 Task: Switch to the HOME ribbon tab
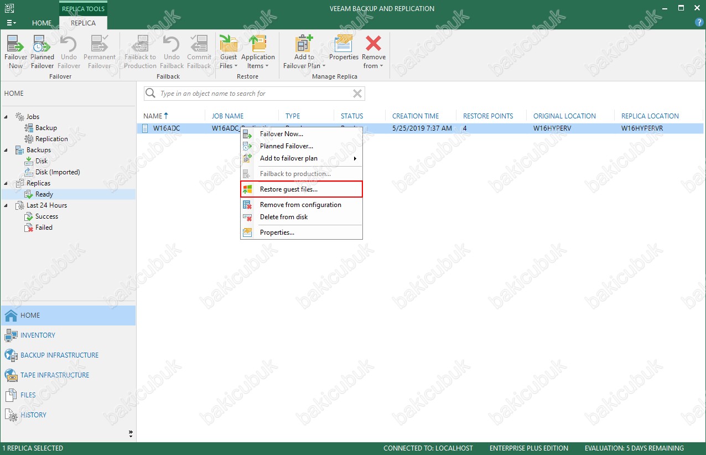(42, 23)
